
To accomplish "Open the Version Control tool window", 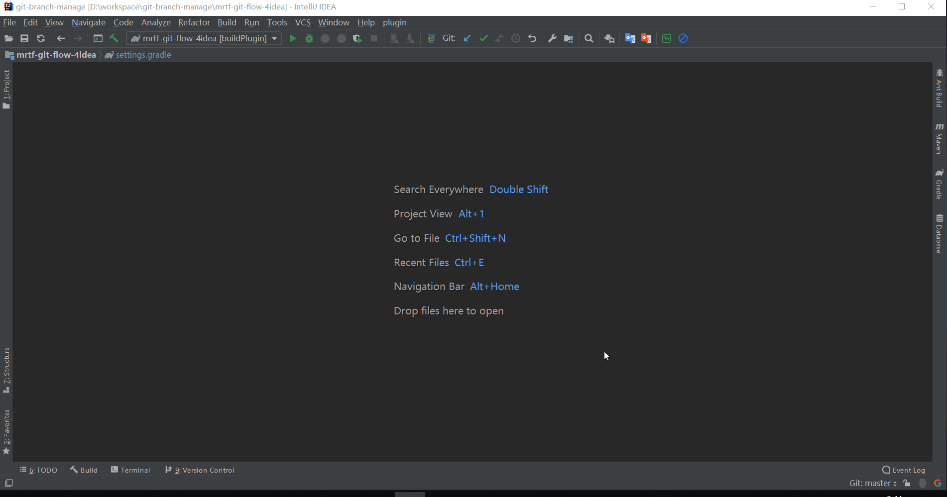I will 200,470.
